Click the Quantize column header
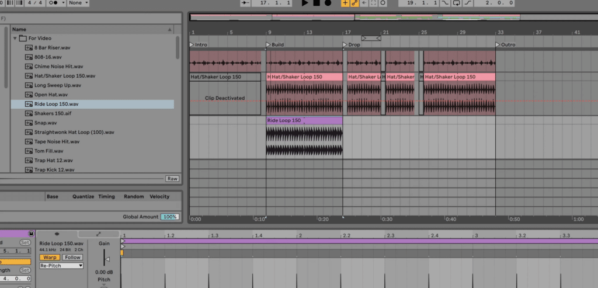Image resolution: width=598 pixels, height=288 pixels. click(83, 196)
